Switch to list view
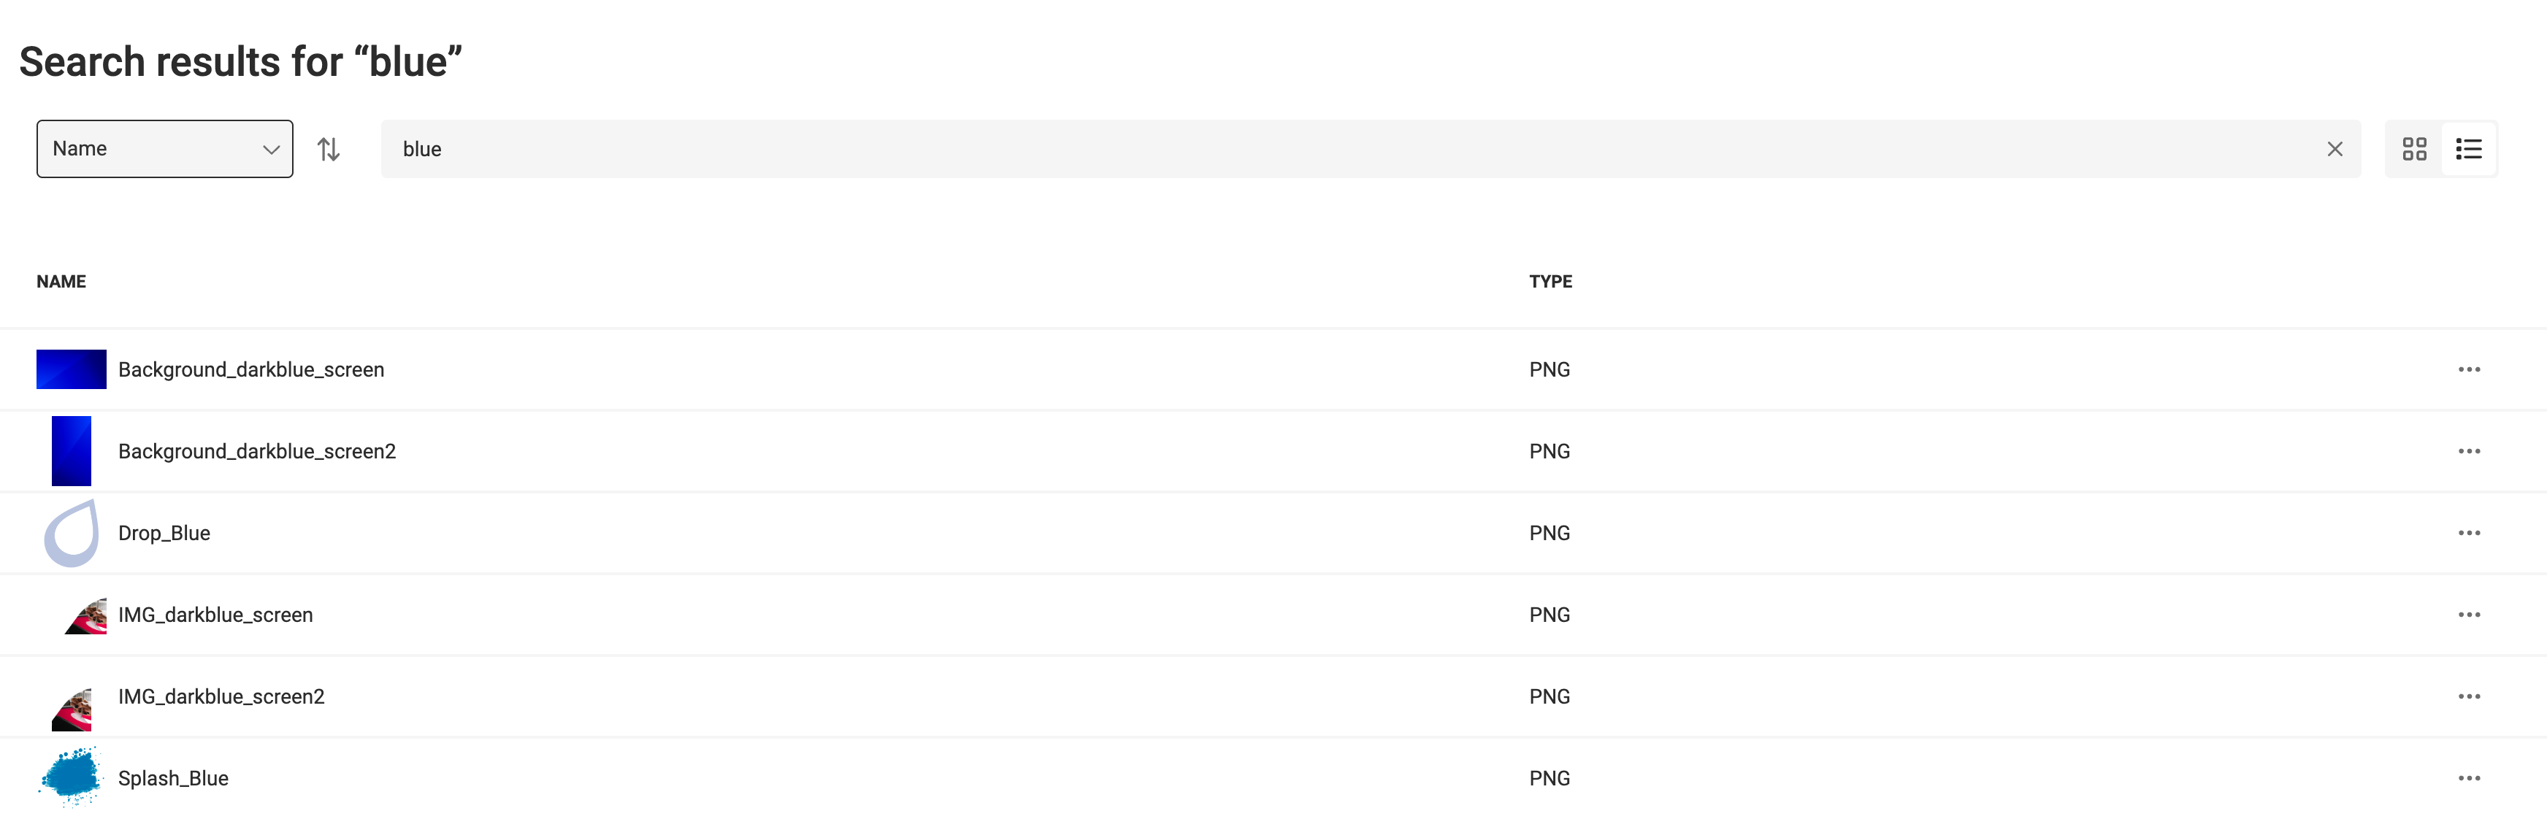 2468,149
